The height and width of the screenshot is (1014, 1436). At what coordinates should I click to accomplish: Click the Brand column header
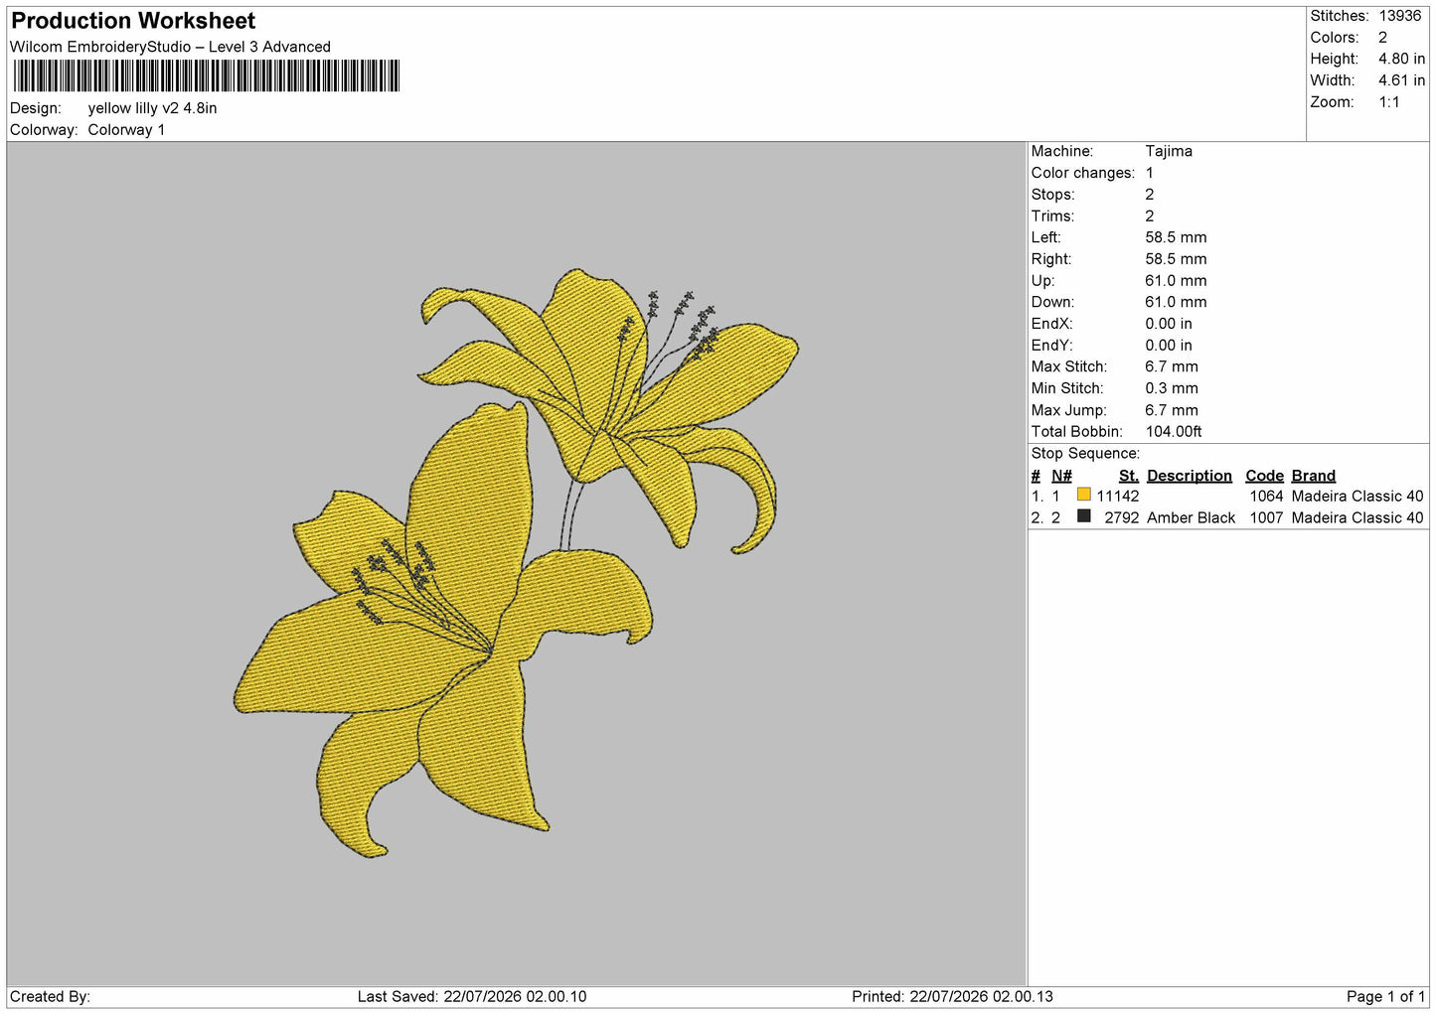pyautogui.click(x=1313, y=476)
